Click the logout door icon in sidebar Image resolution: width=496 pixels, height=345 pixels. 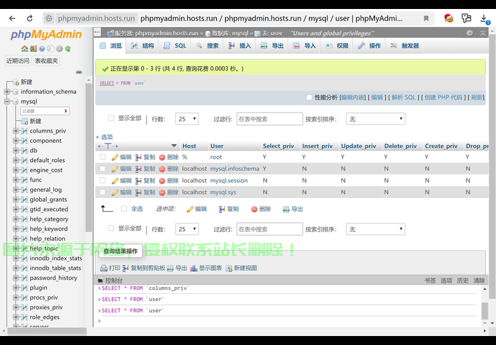point(33,49)
